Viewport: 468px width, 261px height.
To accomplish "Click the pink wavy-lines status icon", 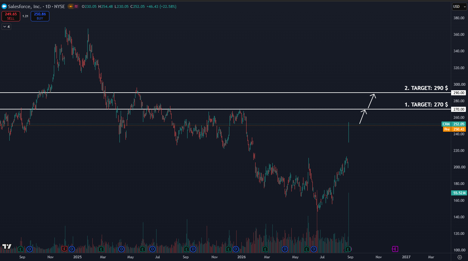I will 76,6.
